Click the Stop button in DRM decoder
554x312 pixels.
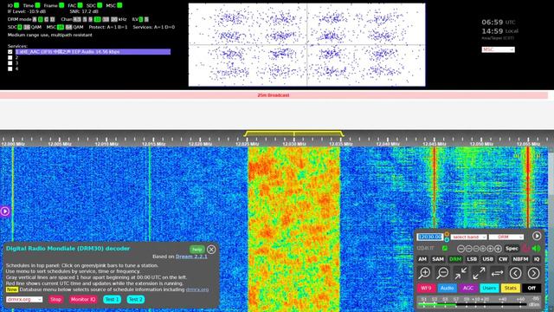pyautogui.click(x=55, y=299)
